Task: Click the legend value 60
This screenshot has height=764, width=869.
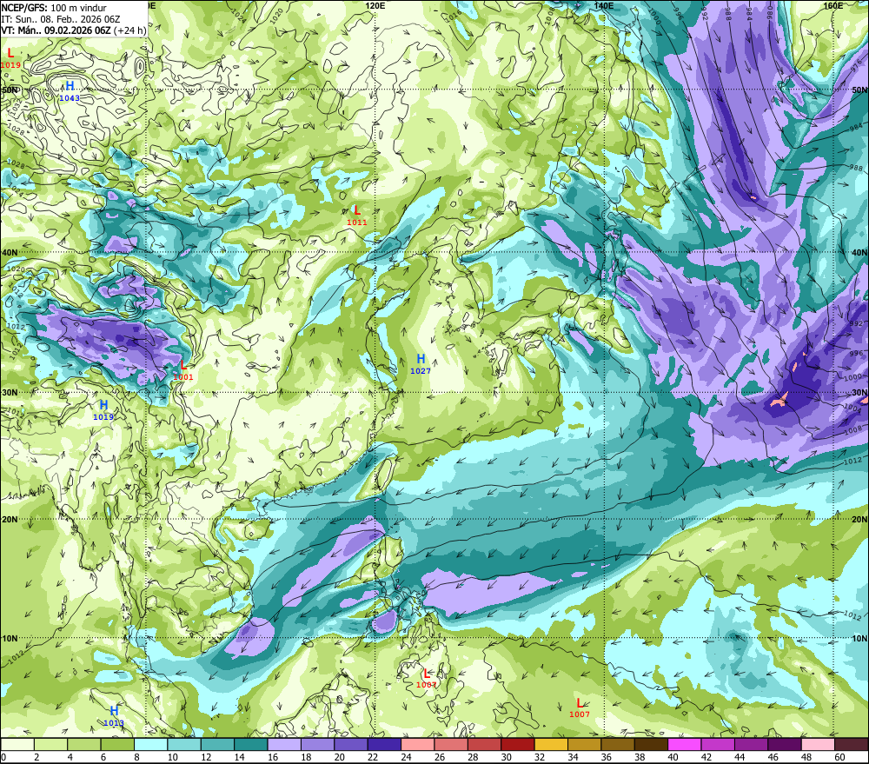Action: pyautogui.click(x=839, y=757)
